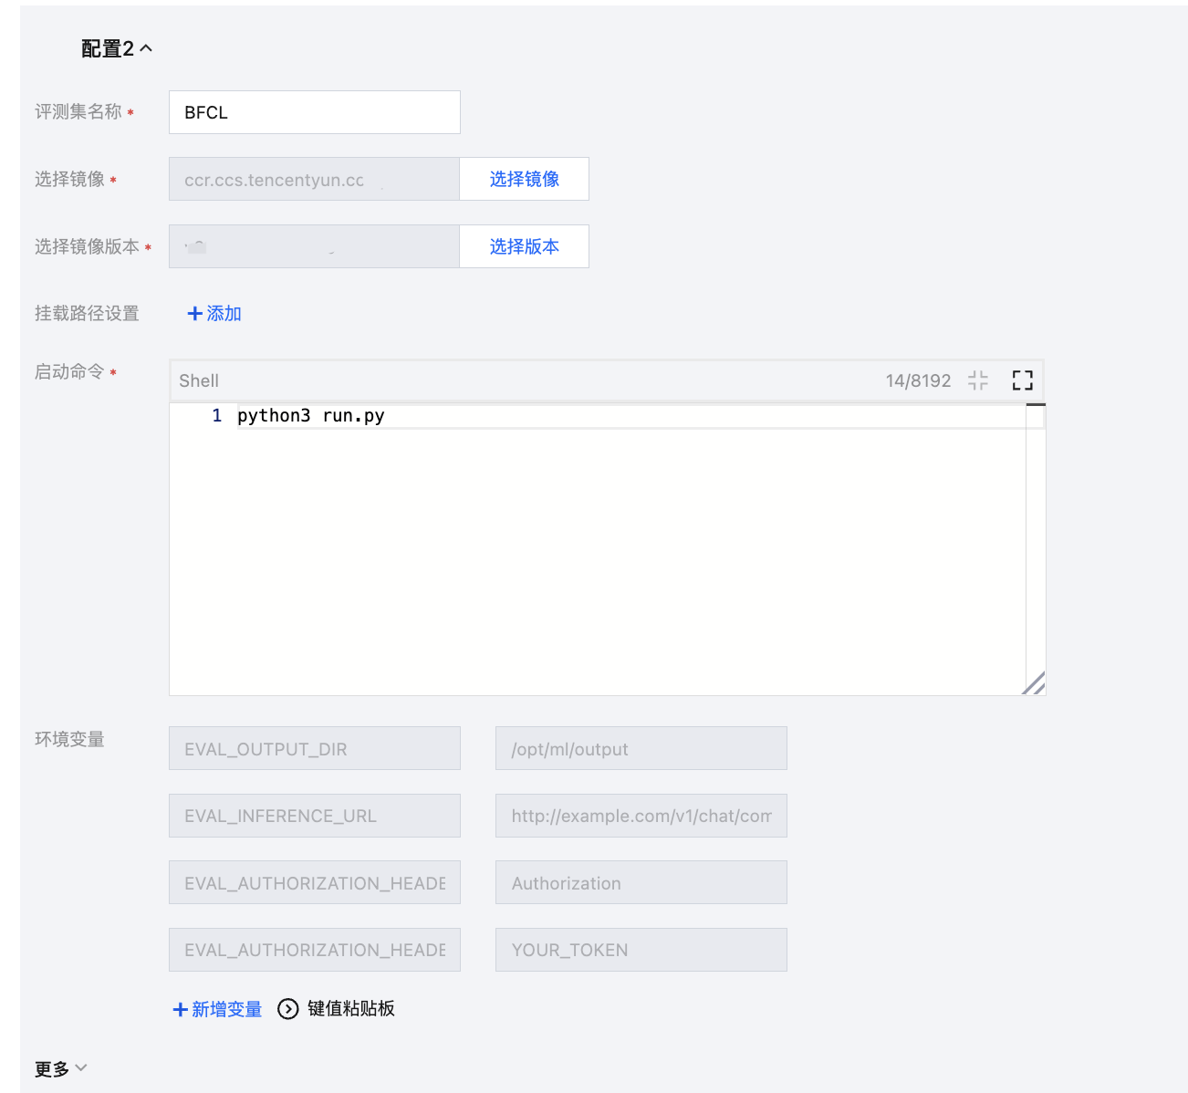Click the /opt/ml/output value field
This screenshot has width=1188, height=1093.
coord(641,749)
